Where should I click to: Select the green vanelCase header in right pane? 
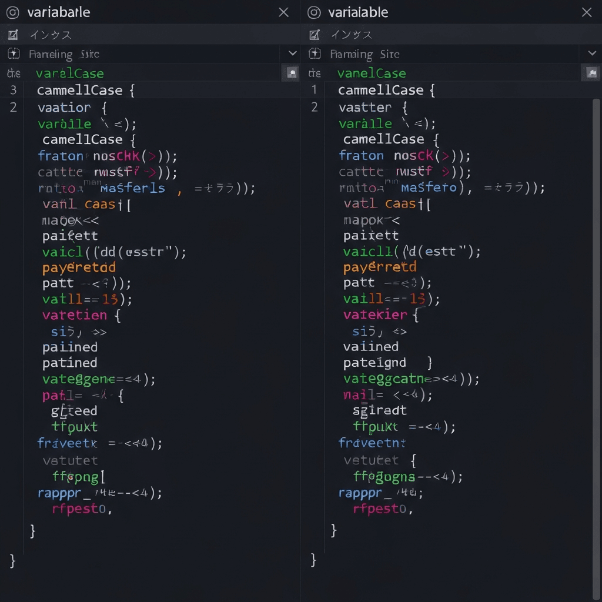(371, 73)
